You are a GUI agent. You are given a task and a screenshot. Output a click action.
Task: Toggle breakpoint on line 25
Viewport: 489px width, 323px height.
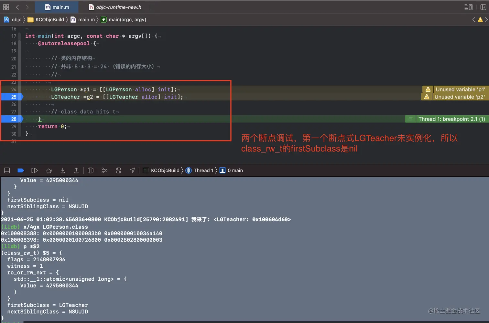[x=12, y=97]
